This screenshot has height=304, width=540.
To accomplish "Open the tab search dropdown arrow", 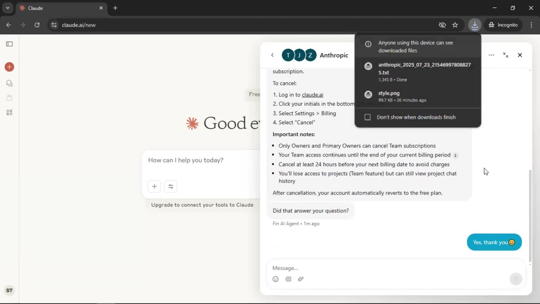I will coord(8,8).
